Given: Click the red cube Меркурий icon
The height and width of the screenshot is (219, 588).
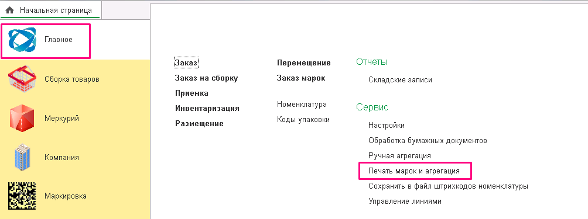Looking at the screenshot, I should point(22,118).
